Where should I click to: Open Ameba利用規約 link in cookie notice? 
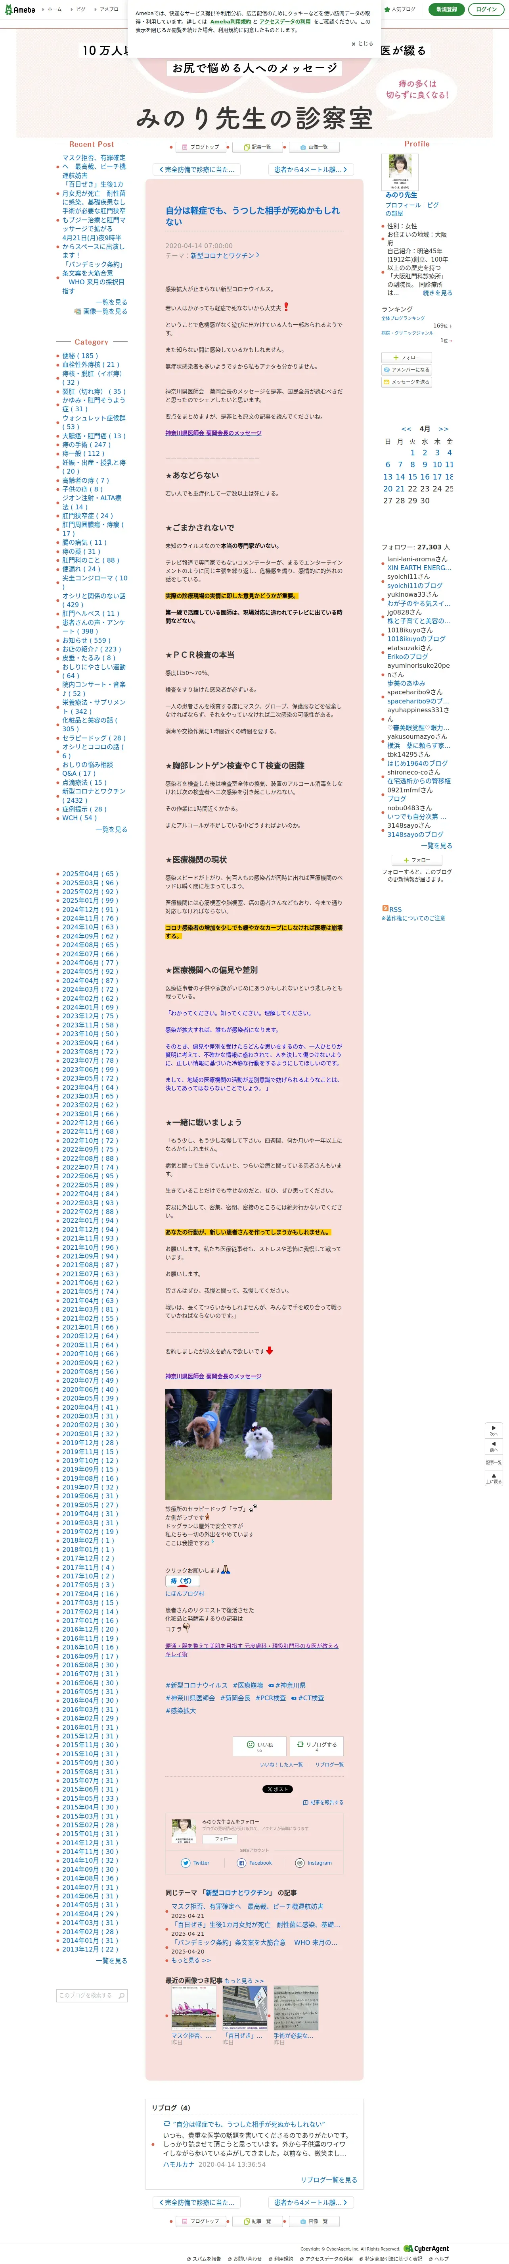(230, 21)
